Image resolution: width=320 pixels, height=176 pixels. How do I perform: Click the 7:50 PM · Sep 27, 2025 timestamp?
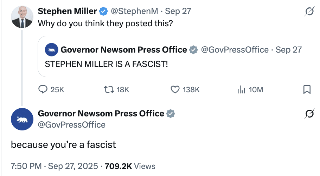click(x=54, y=166)
